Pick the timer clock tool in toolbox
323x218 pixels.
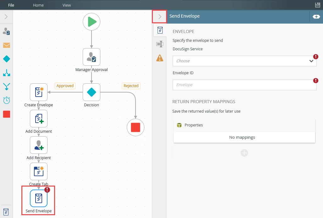[x=6, y=100]
